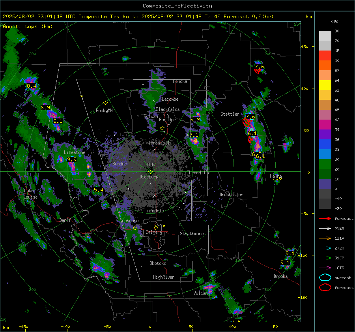This screenshot has height=332, width=355.
Task: Click the red forecast arrow in legend
Action: click(x=325, y=218)
